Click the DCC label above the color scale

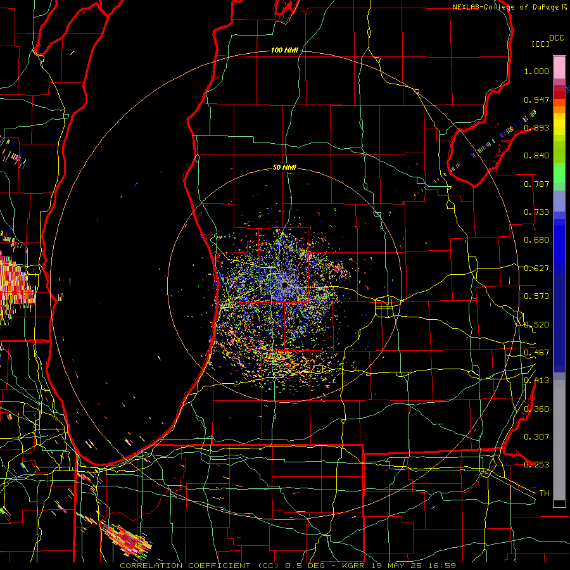coord(556,38)
